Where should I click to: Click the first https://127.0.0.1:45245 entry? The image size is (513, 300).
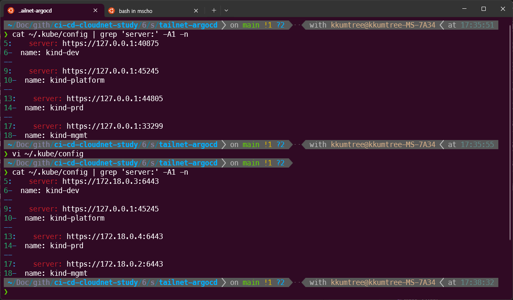pos(111,71)
